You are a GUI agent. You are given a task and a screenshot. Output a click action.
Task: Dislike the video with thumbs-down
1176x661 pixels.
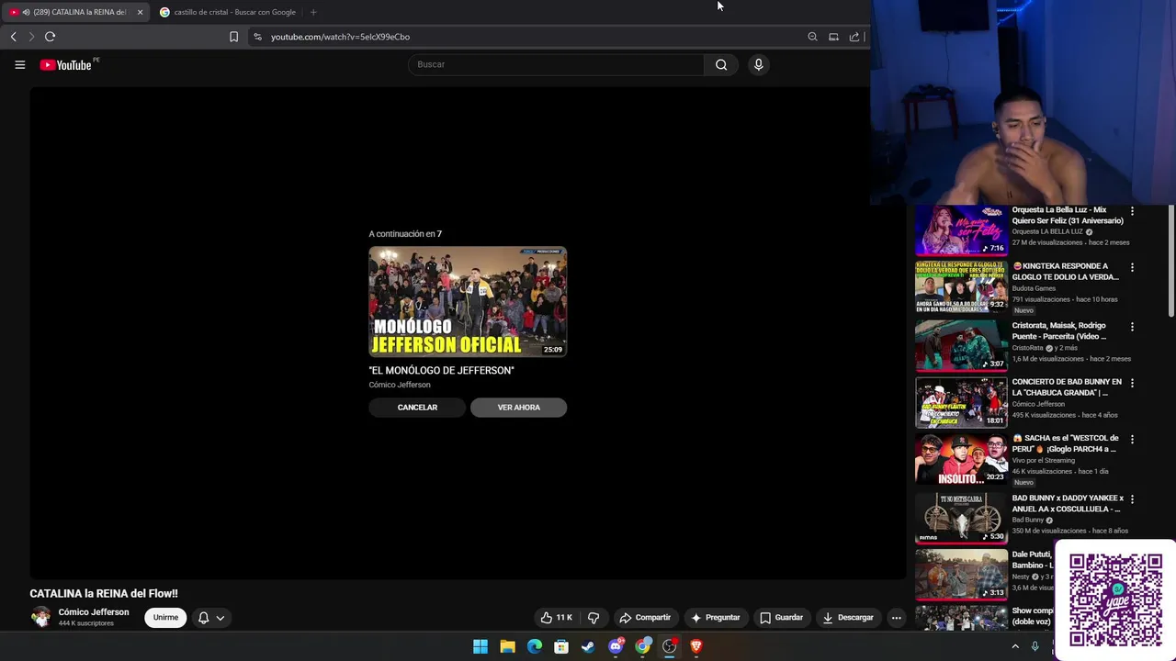[x=594, y=618]
